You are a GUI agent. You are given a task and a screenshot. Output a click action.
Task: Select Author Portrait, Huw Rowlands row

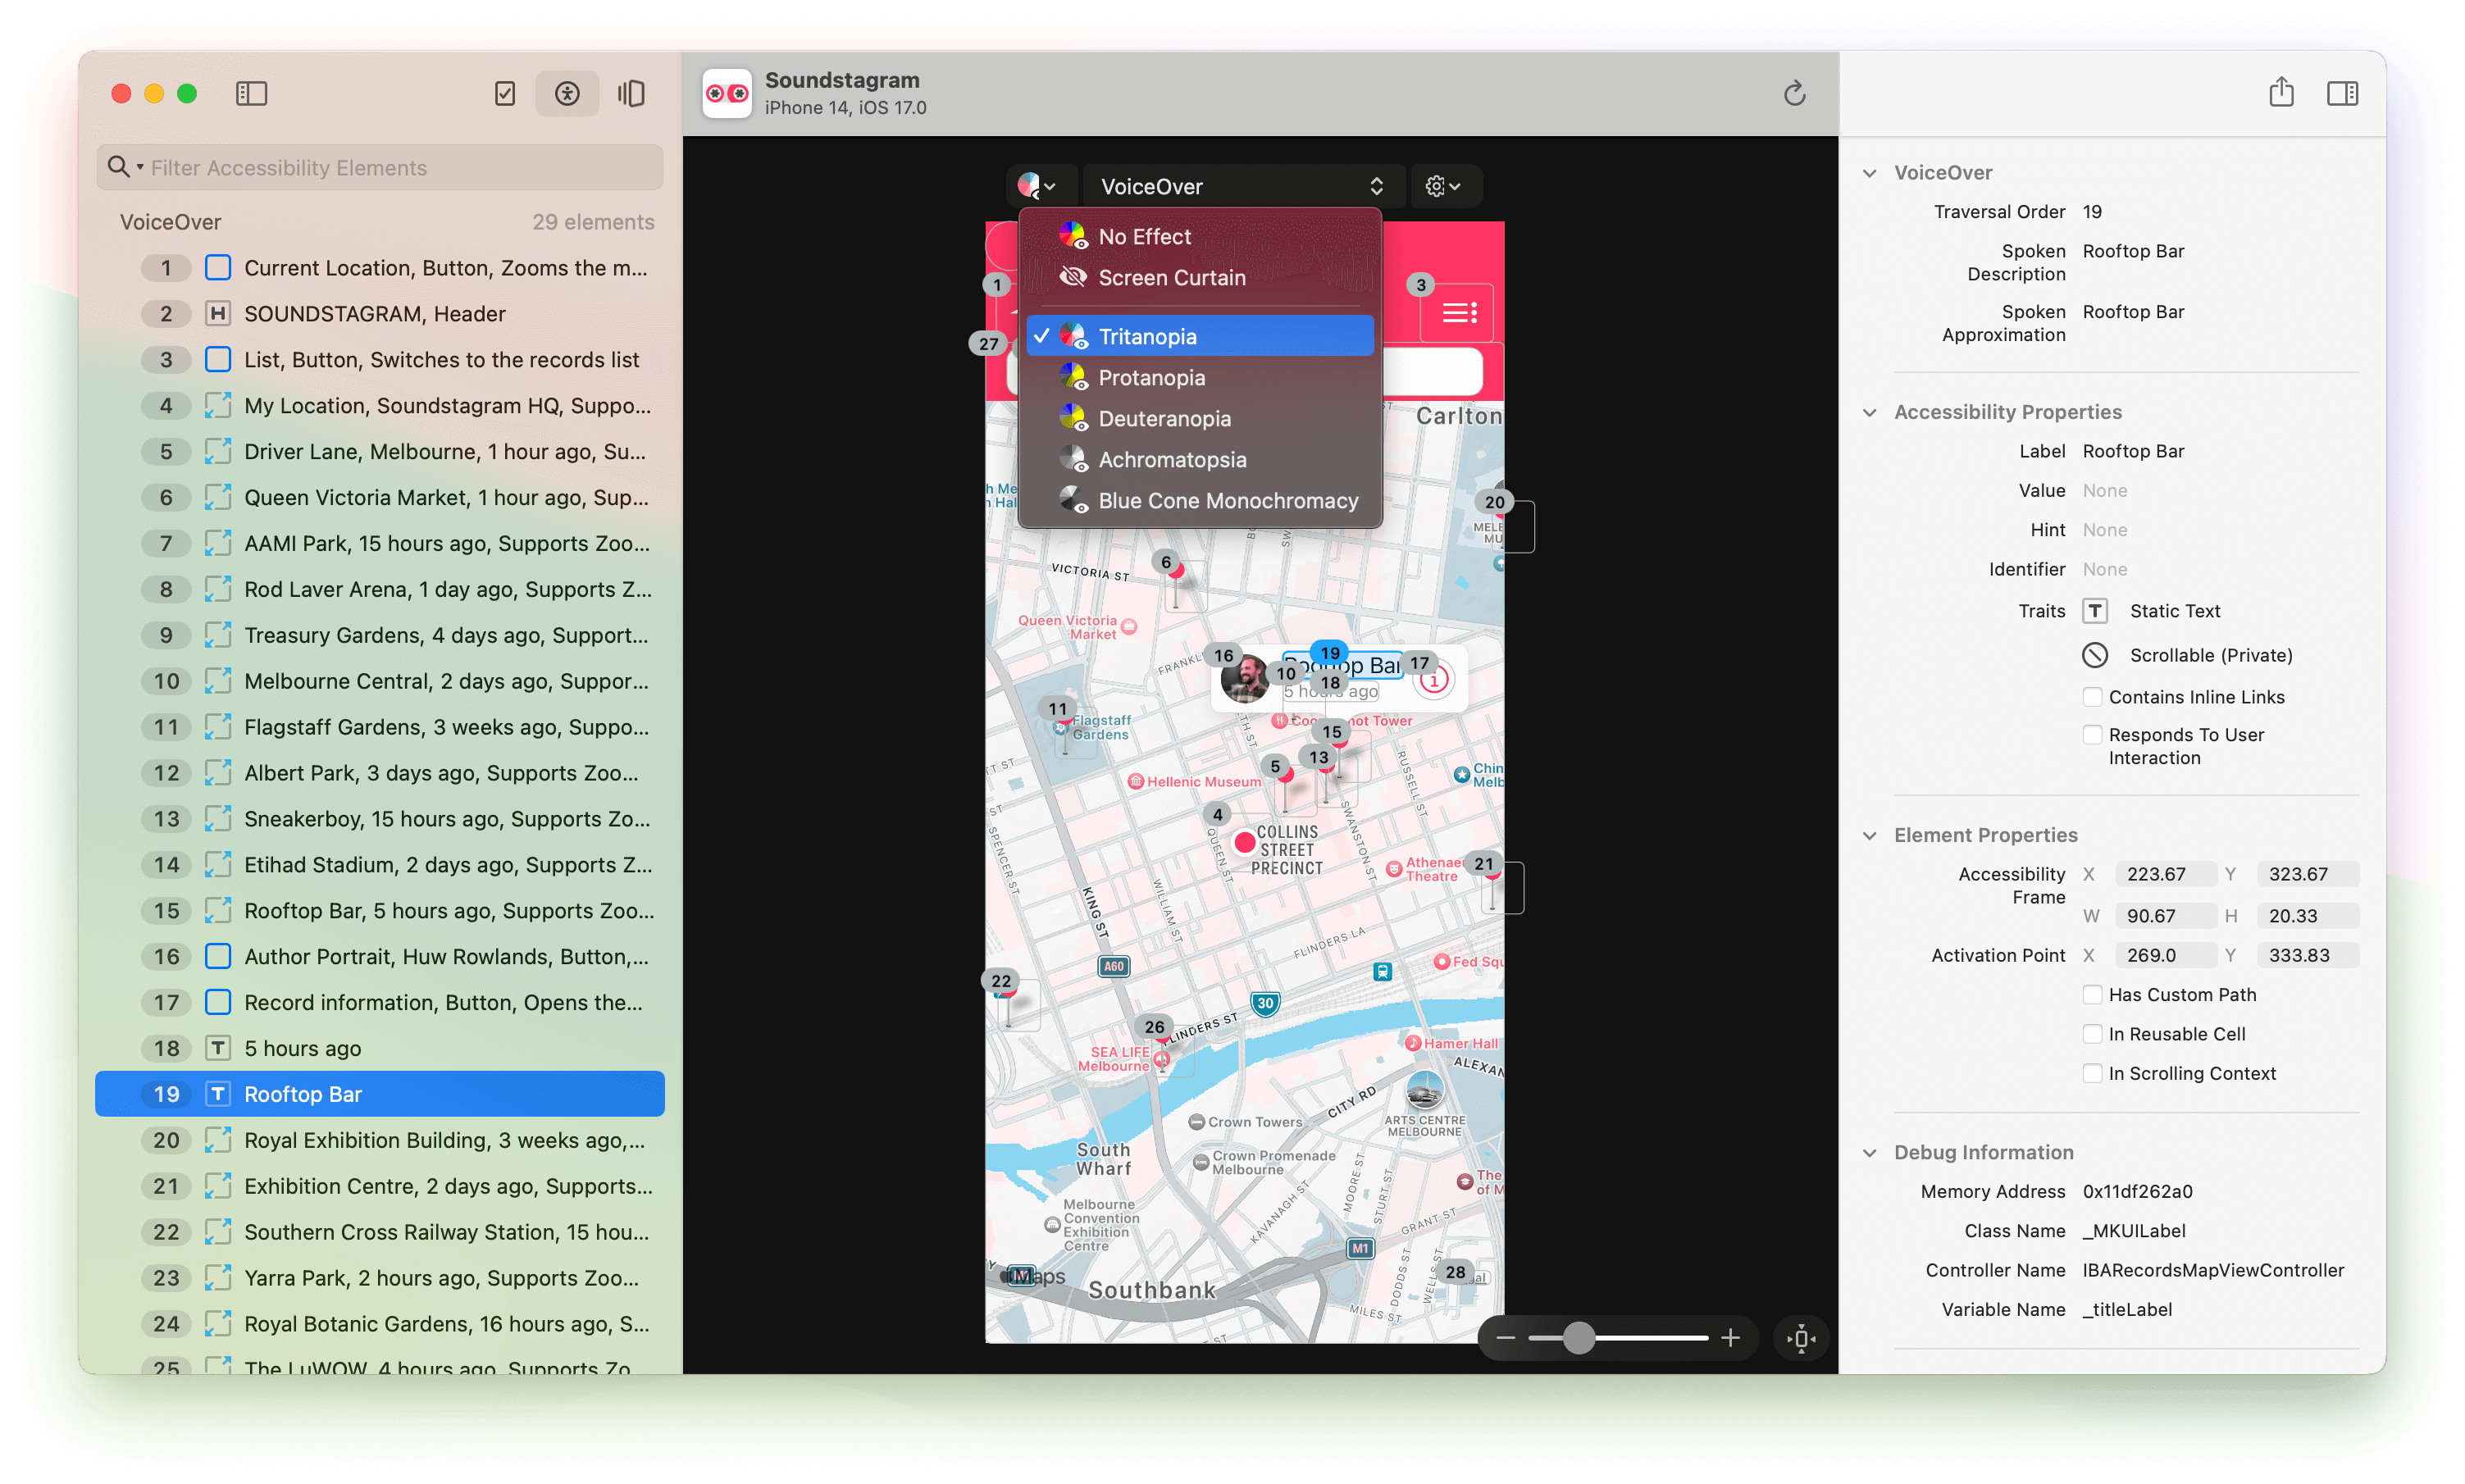point(380,956)
